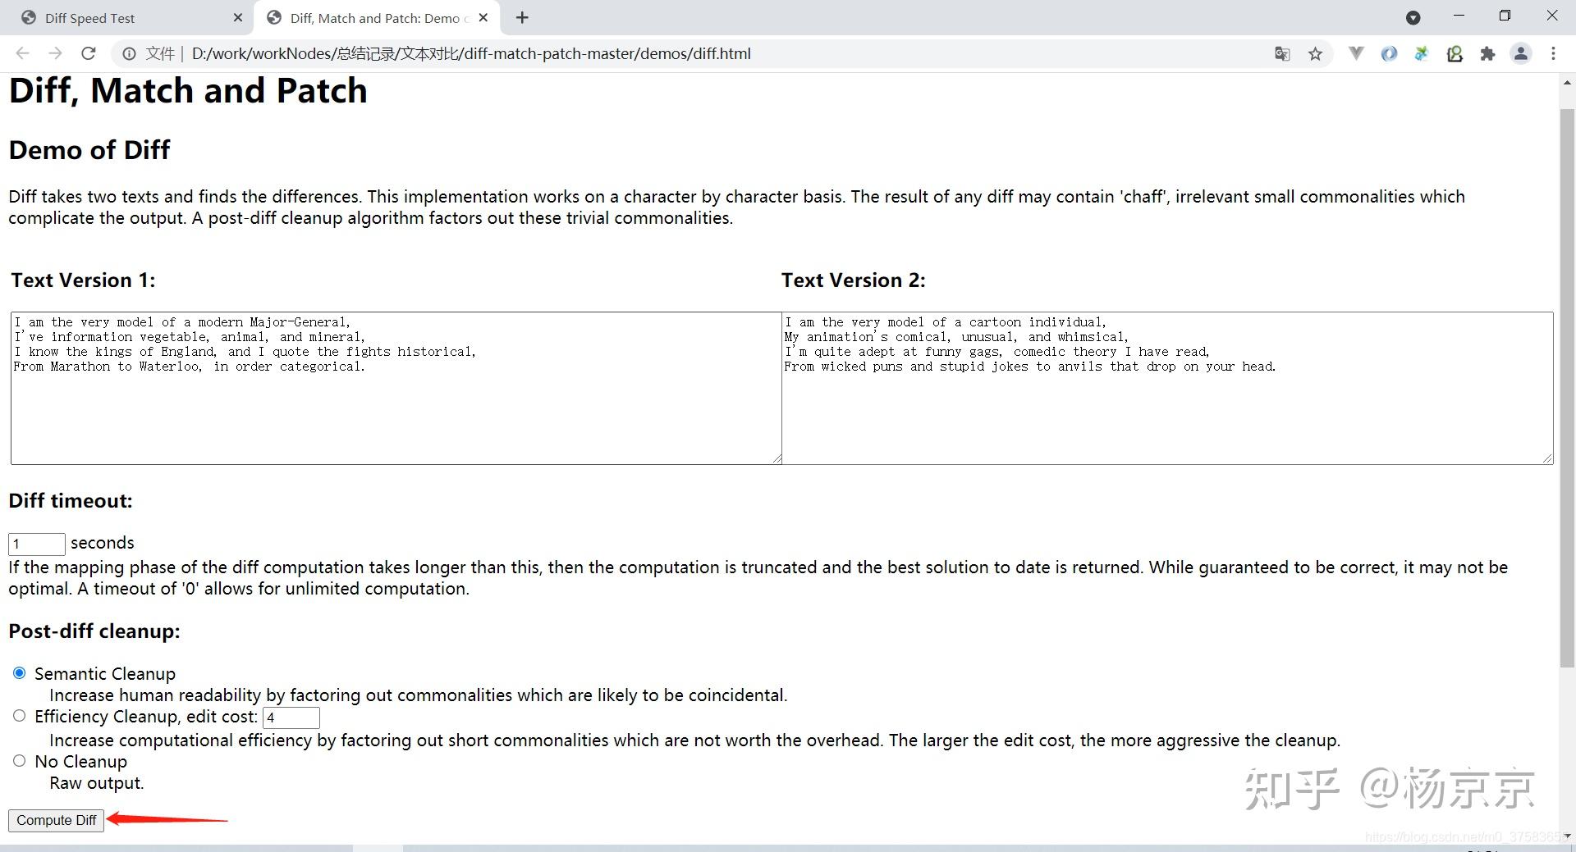Click the browser back arrow
Viewport: 1576px width, 852px height.
(x=22, y=53)
